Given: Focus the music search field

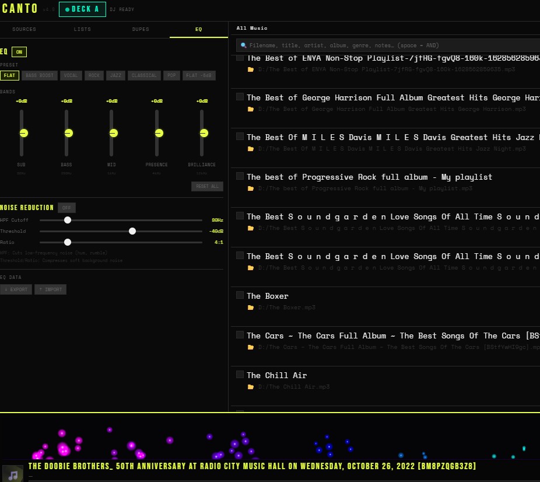Looking at the screenshot, I should point(389,46).
